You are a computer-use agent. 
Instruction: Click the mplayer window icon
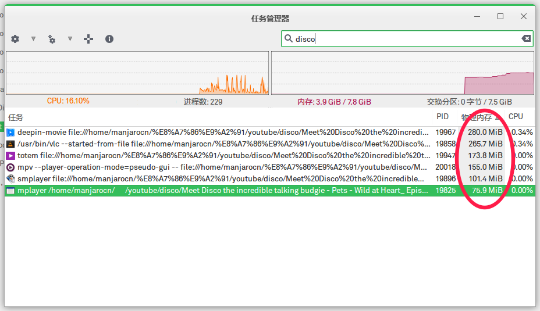pos(10,191)
